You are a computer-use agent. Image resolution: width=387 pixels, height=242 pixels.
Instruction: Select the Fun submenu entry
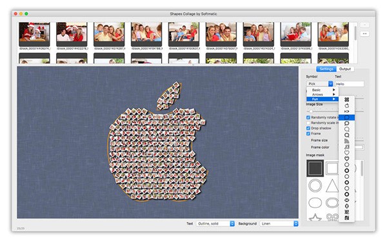pos(322,99)
